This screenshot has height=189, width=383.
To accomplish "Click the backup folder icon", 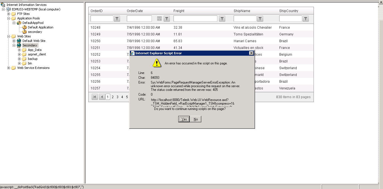I will tap(24, 59).
